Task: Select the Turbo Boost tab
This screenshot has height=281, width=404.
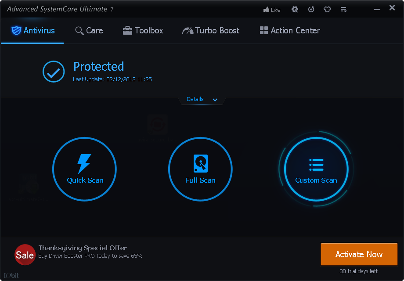Action: pyautogui.click(x=211, y=31)
